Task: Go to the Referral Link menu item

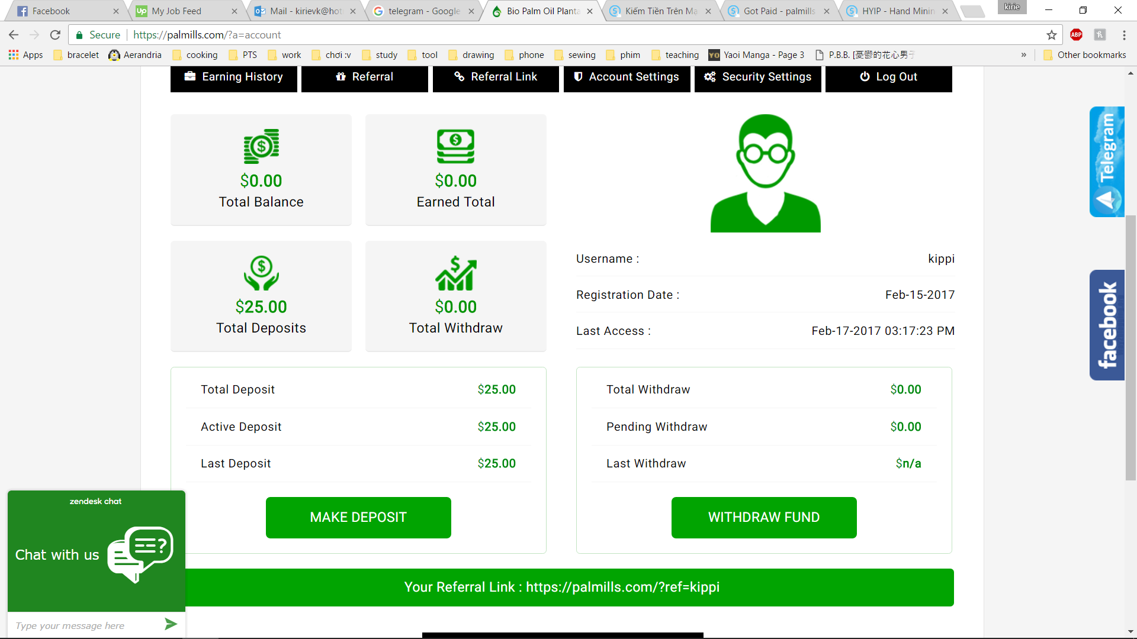Action: click(x=496, y=77)
